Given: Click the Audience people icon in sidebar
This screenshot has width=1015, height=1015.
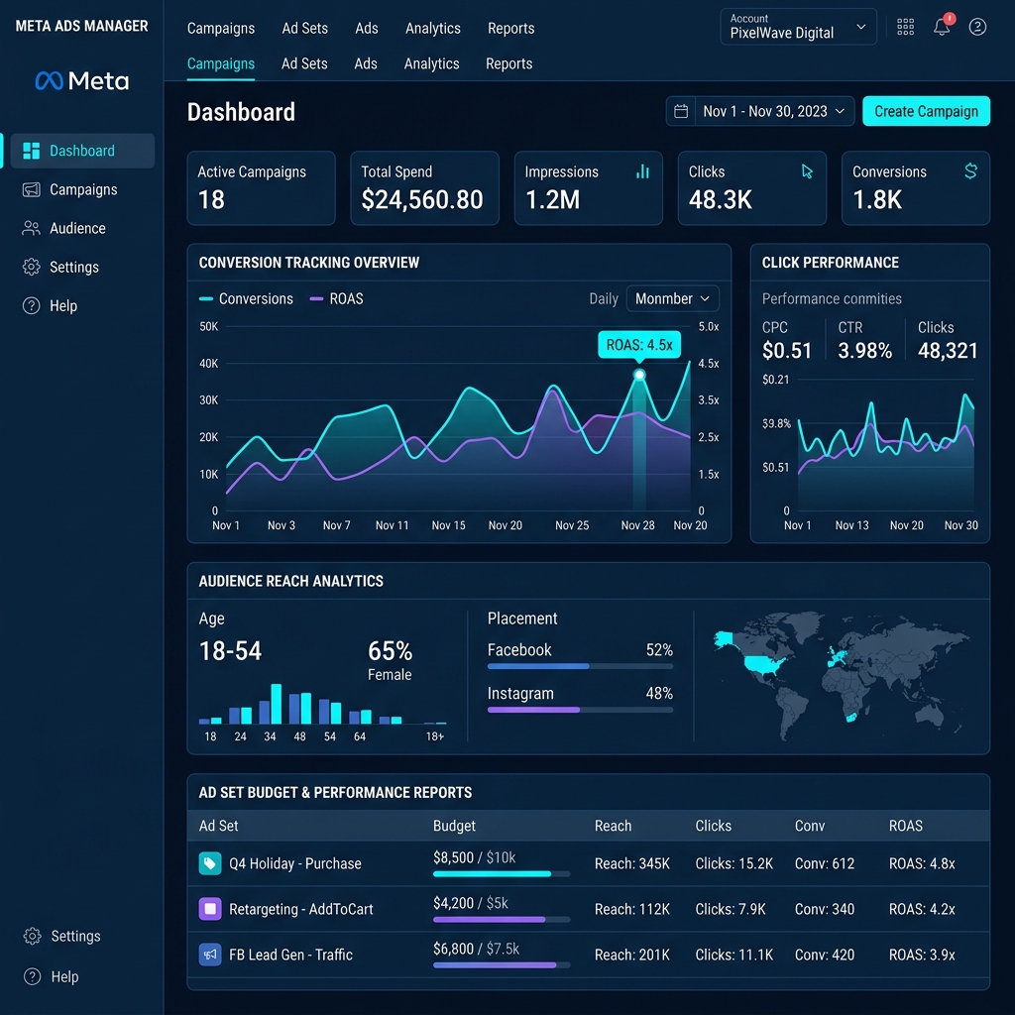Looking at the screenshot, I should coord(31,228).
